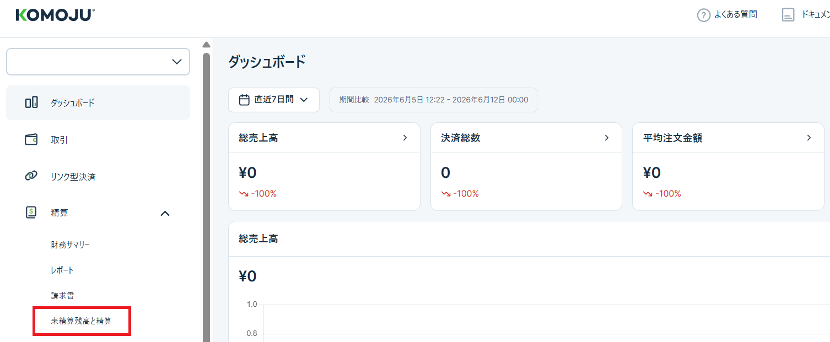Collapse the 精算 menu section chevron
Viewport: 830px width, 342px height.
(165, 213)
